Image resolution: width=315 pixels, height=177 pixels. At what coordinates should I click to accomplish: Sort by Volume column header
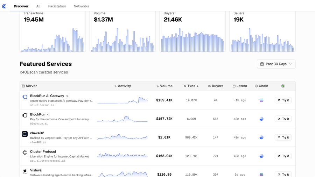click(x=164, y=86)
